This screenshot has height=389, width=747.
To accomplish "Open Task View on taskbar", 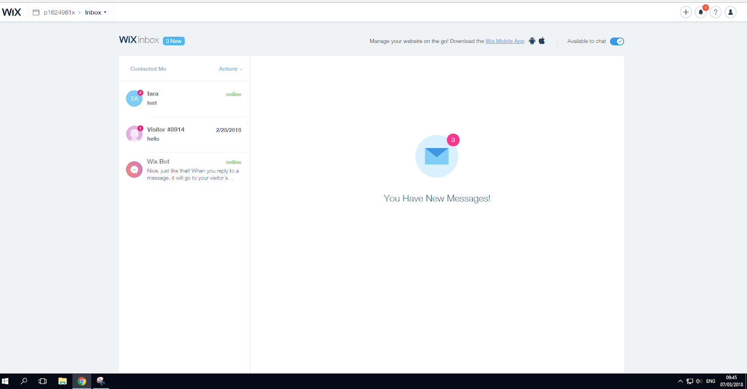I will click(x=42, y=381).
